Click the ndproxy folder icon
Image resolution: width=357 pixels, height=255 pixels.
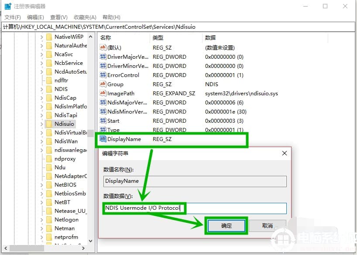49,159
